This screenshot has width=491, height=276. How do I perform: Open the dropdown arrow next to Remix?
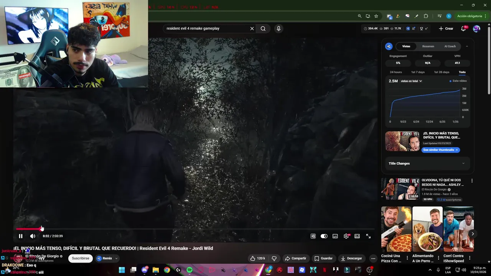click(x=116, y=258)
